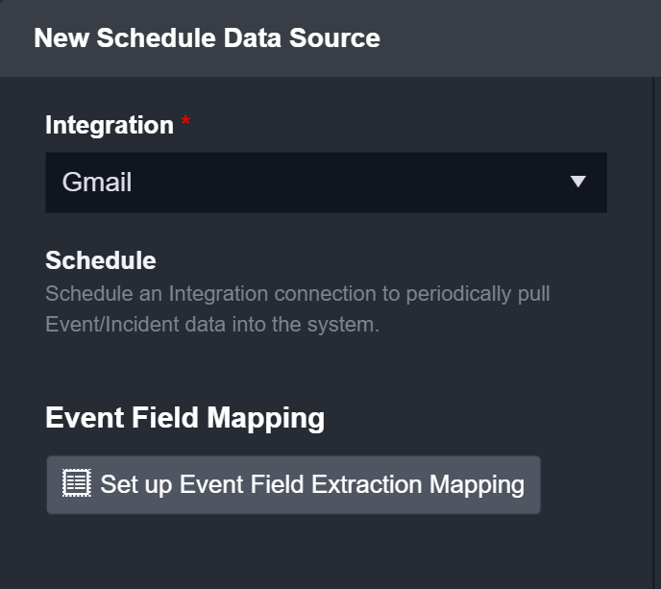The height and width of the screenshot is (589, 661).
Task: Click the Event Field Mapping heading
Action: coord(184,418)
